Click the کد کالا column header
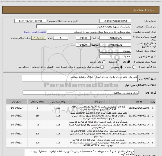Image resolution: width=162 pixels, height=156 pixels. pos(139,102)
